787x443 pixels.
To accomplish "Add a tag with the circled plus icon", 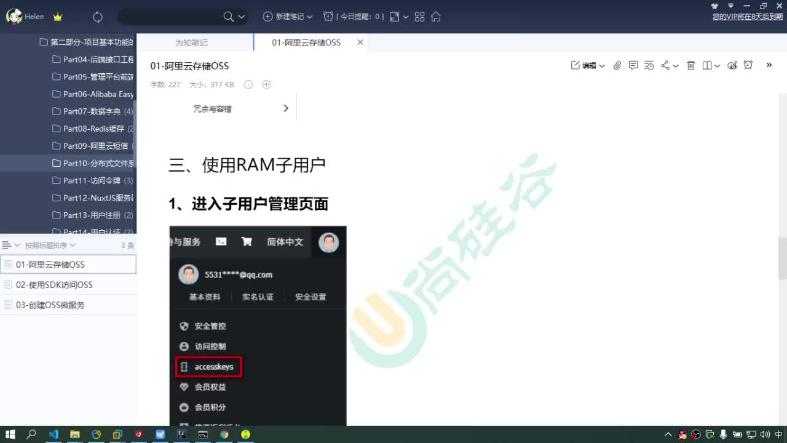I will coord(267,84).
